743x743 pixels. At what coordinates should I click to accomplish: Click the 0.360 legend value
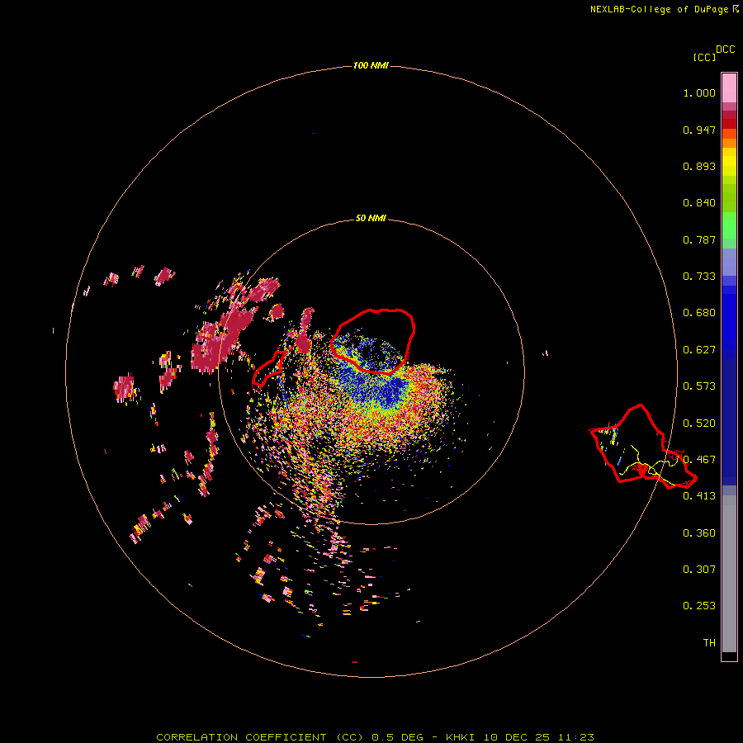click(699, 533)
